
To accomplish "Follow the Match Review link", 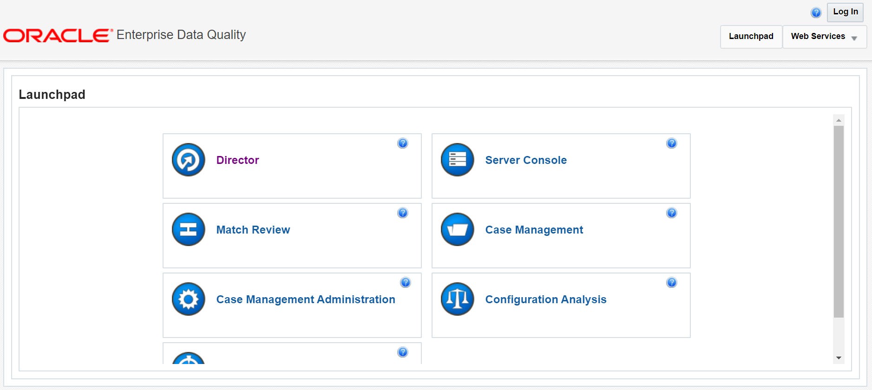I will (x=253, y=230).
